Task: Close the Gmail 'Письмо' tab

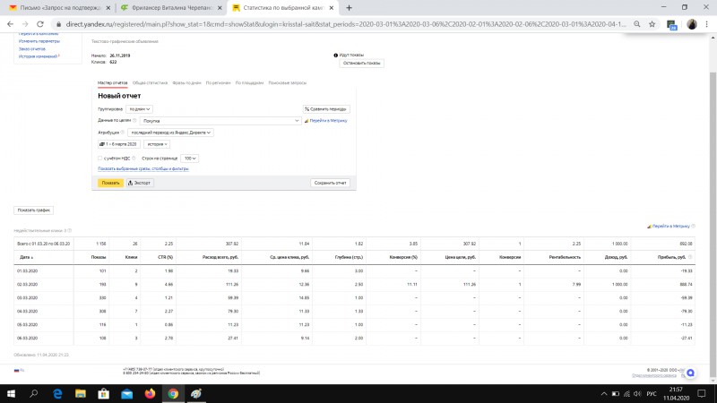Action: click(108, 8)
